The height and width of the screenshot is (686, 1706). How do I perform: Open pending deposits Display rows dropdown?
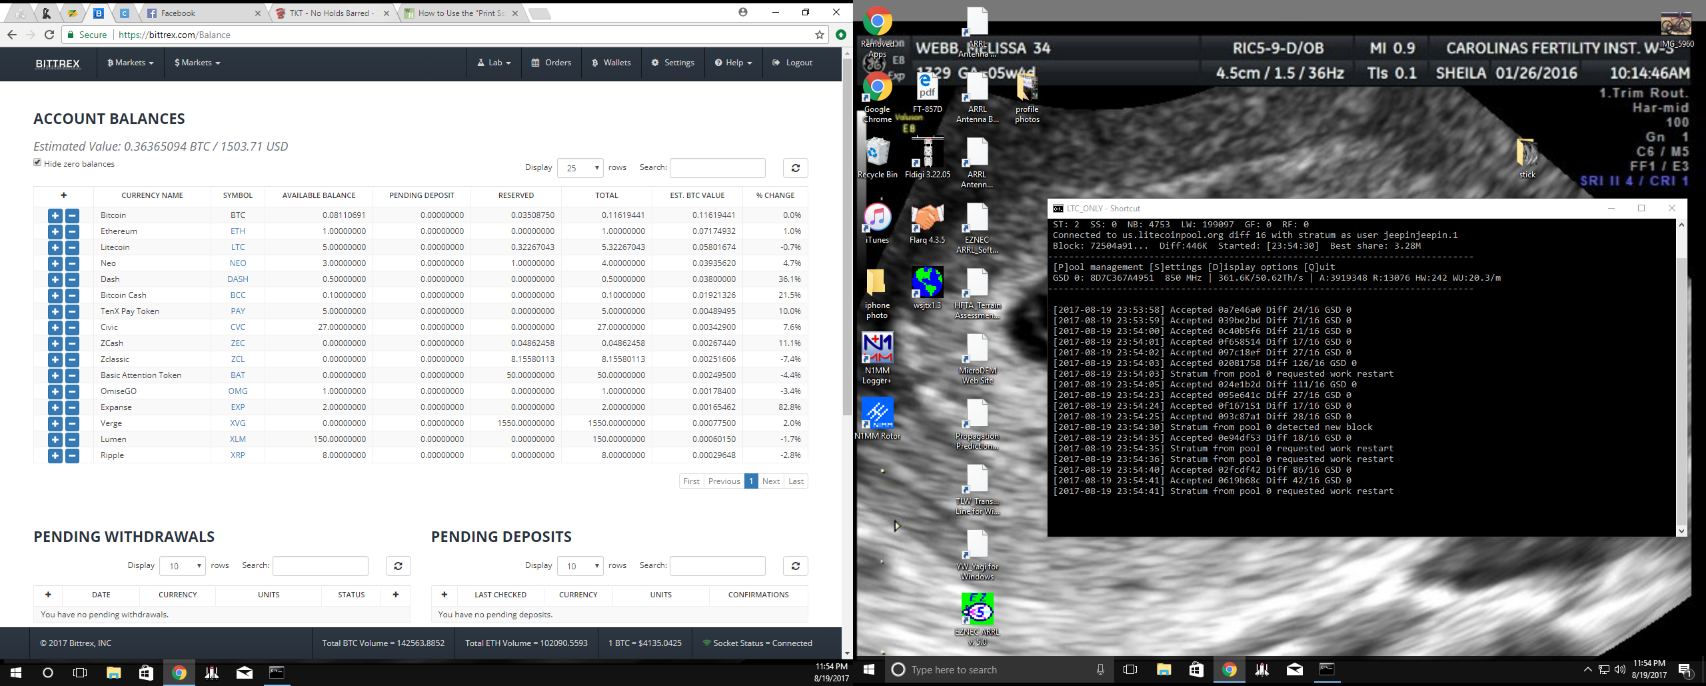tap(580, 566)
